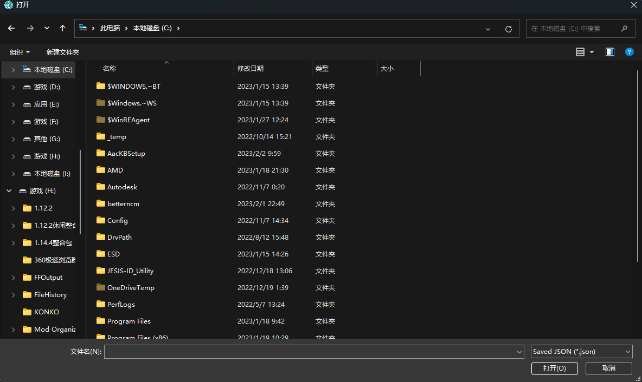The image size is (642, 382).
Task: Expand the FileHistory folder node
Action: tap(13, 294)
